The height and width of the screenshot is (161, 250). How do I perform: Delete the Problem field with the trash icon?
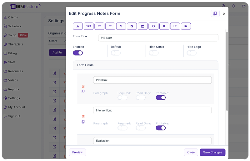pos(83,86)
